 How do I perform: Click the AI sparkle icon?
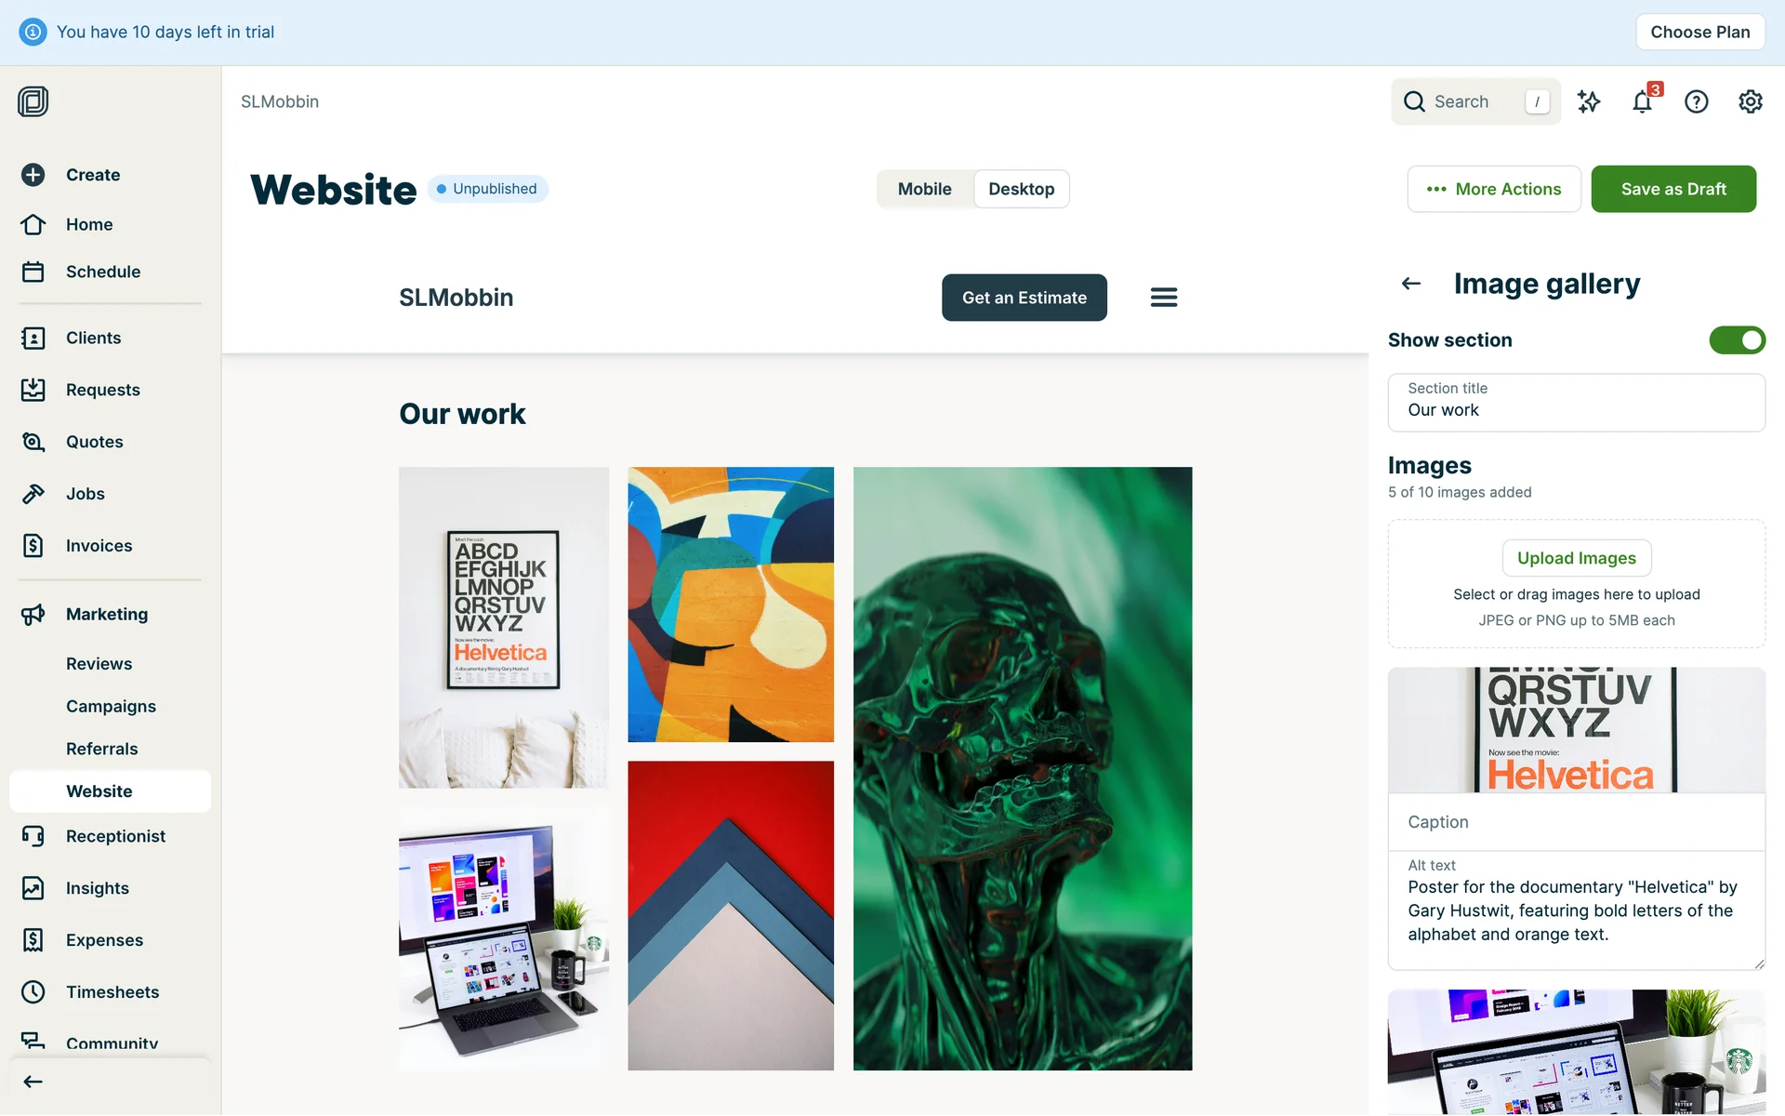[x=1589, y=101]
